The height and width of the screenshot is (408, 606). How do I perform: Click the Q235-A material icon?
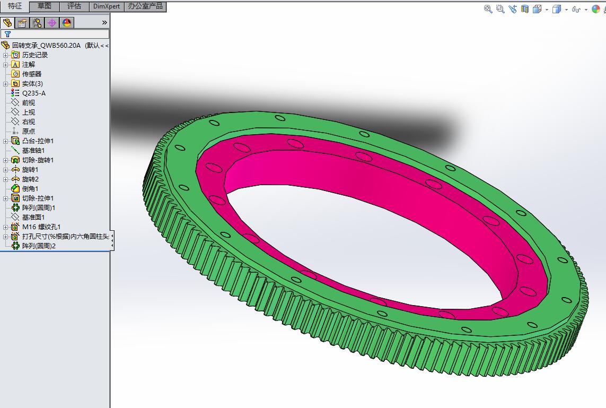[15, 93]
